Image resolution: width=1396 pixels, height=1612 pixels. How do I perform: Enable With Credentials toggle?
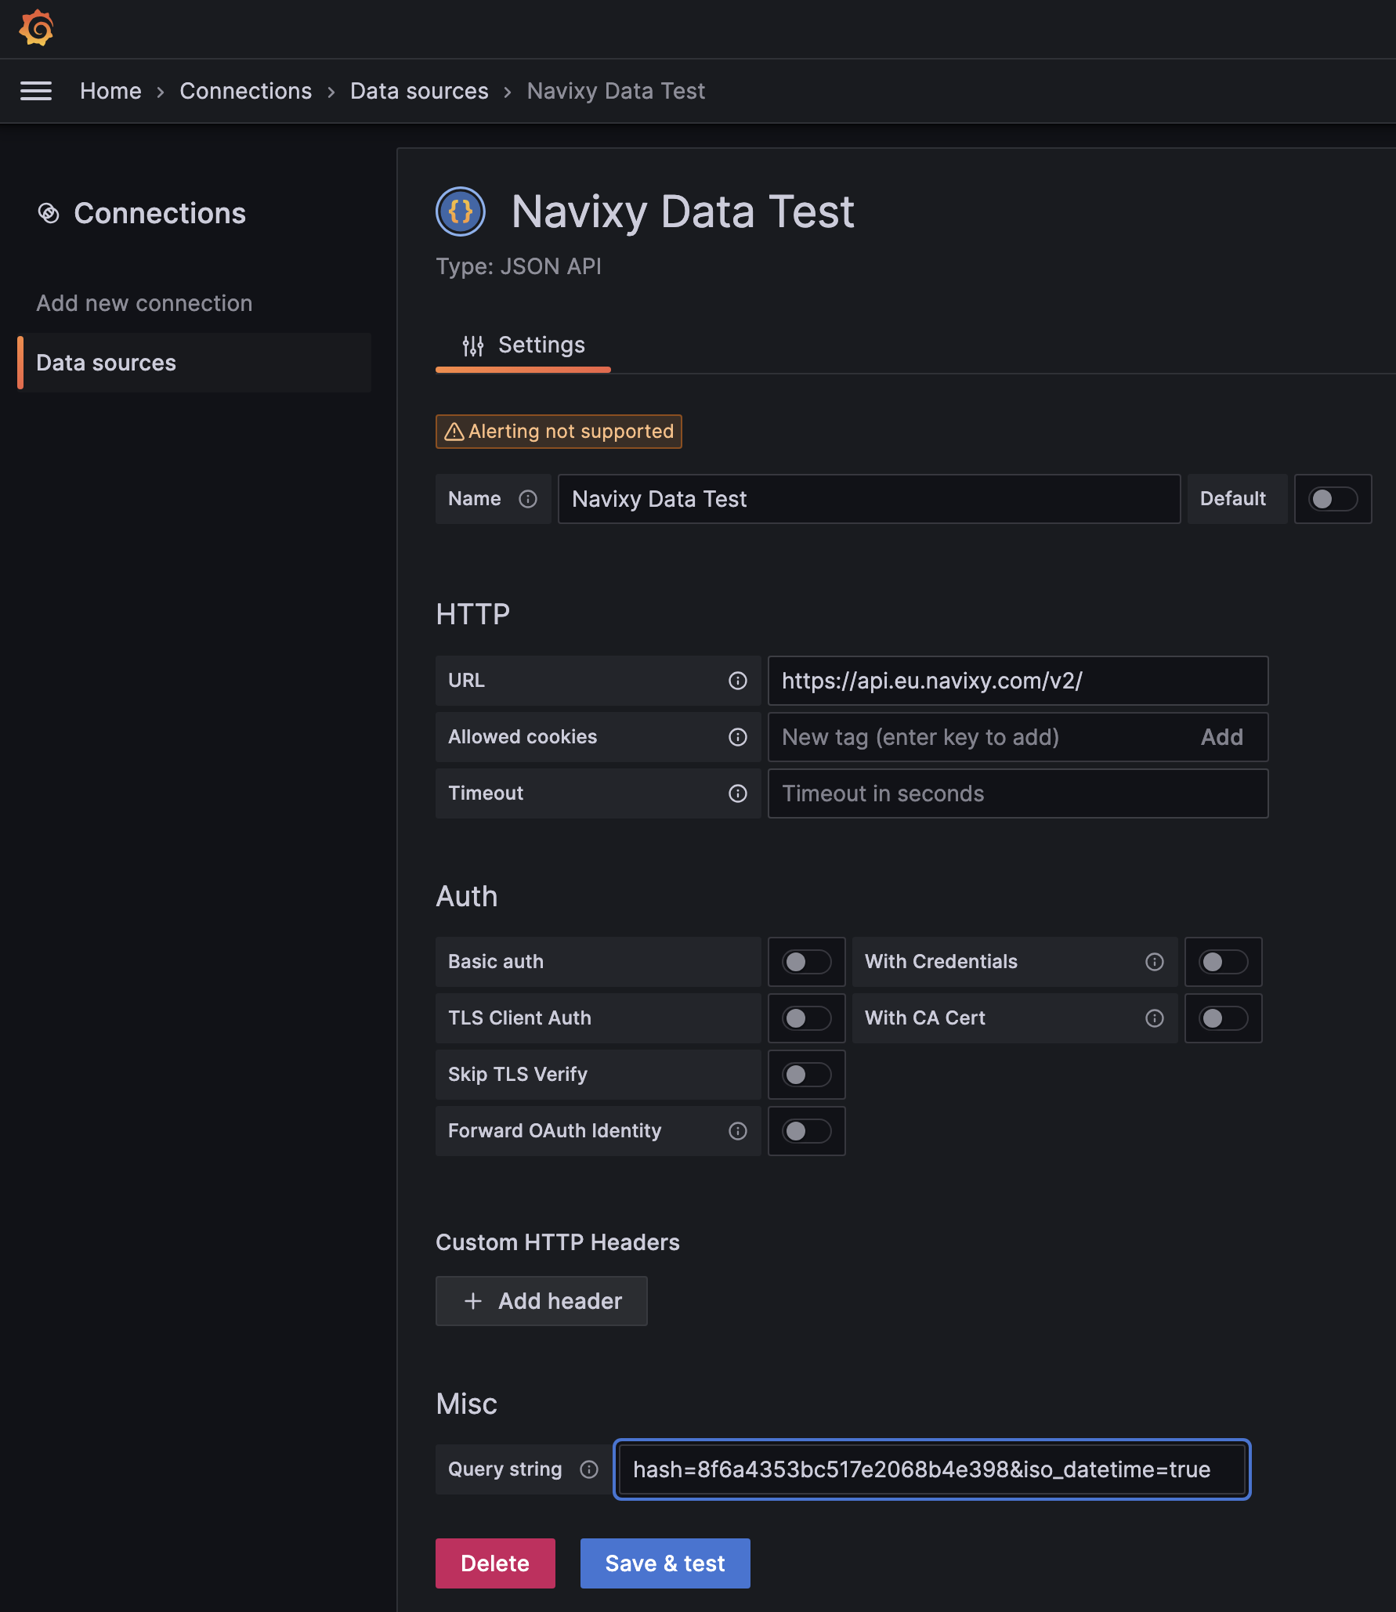(1224, 962)
